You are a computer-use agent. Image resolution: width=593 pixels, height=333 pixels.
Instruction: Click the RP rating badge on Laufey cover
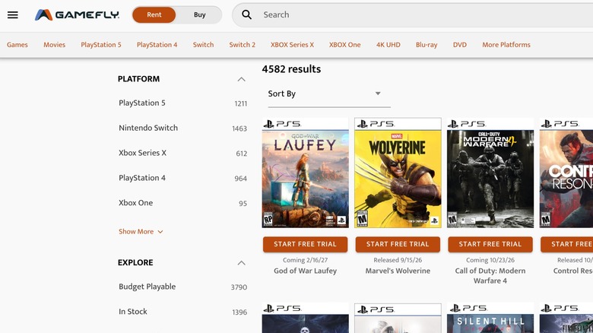click(x=268, y=219)
